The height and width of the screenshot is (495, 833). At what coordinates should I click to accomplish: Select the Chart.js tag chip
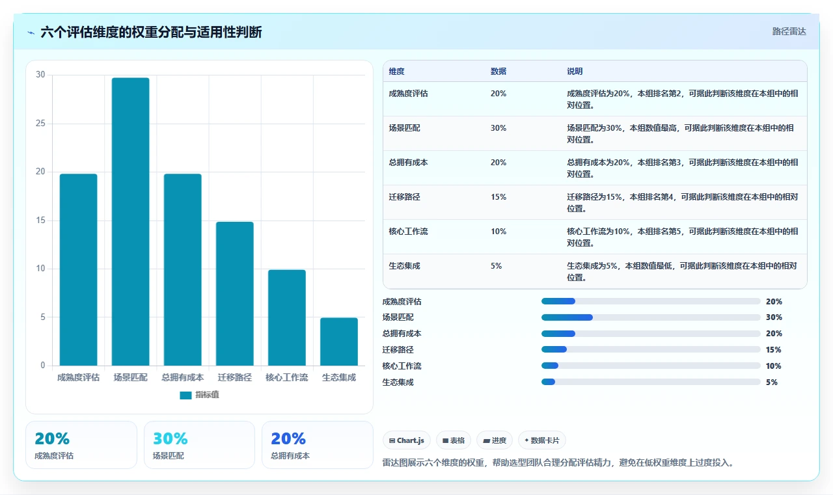407,440
